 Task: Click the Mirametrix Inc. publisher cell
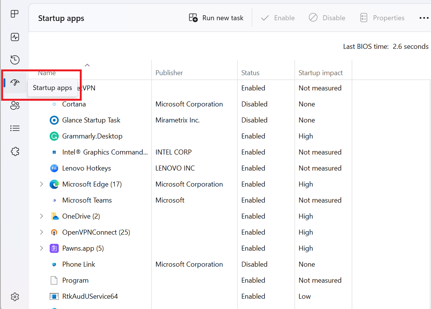[x=178, y=120]
